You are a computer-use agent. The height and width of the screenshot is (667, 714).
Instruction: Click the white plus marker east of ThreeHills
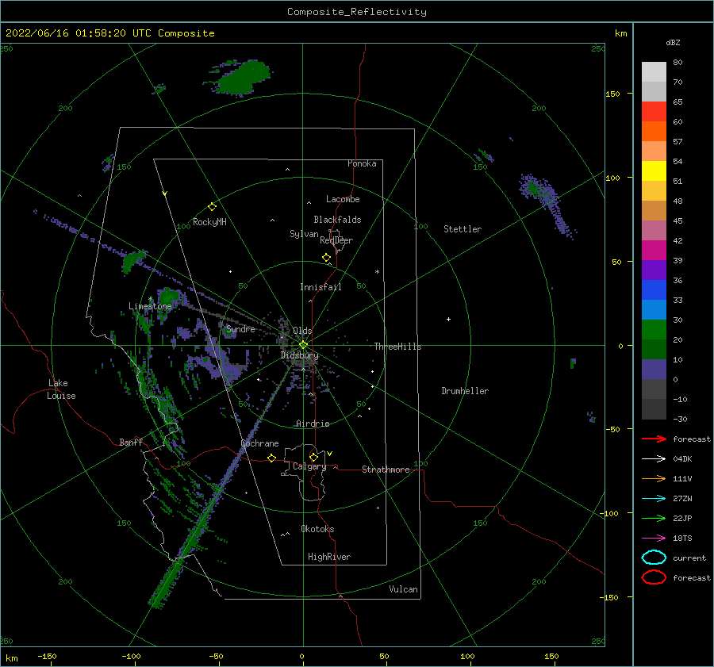448,319
